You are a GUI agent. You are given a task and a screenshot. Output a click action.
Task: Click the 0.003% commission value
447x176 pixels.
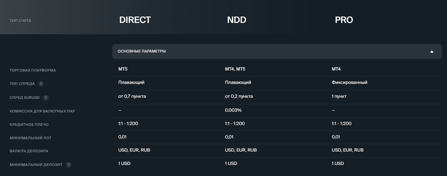coord(233,110)
